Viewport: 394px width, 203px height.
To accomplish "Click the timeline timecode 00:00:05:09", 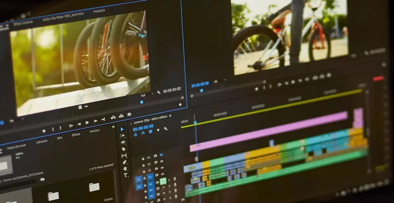I will [x=143, y=128].
